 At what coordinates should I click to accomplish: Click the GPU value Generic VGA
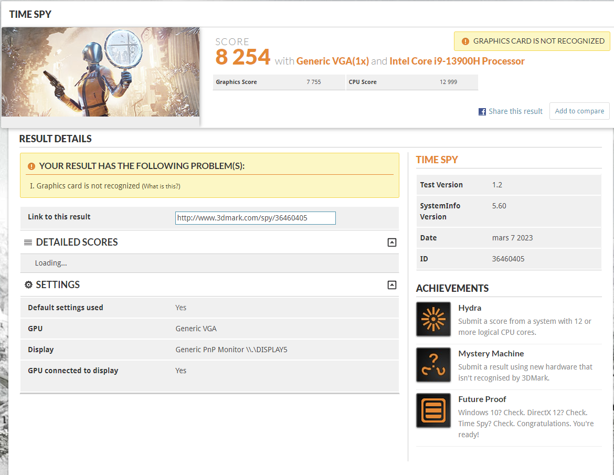(x=196, y=329)
